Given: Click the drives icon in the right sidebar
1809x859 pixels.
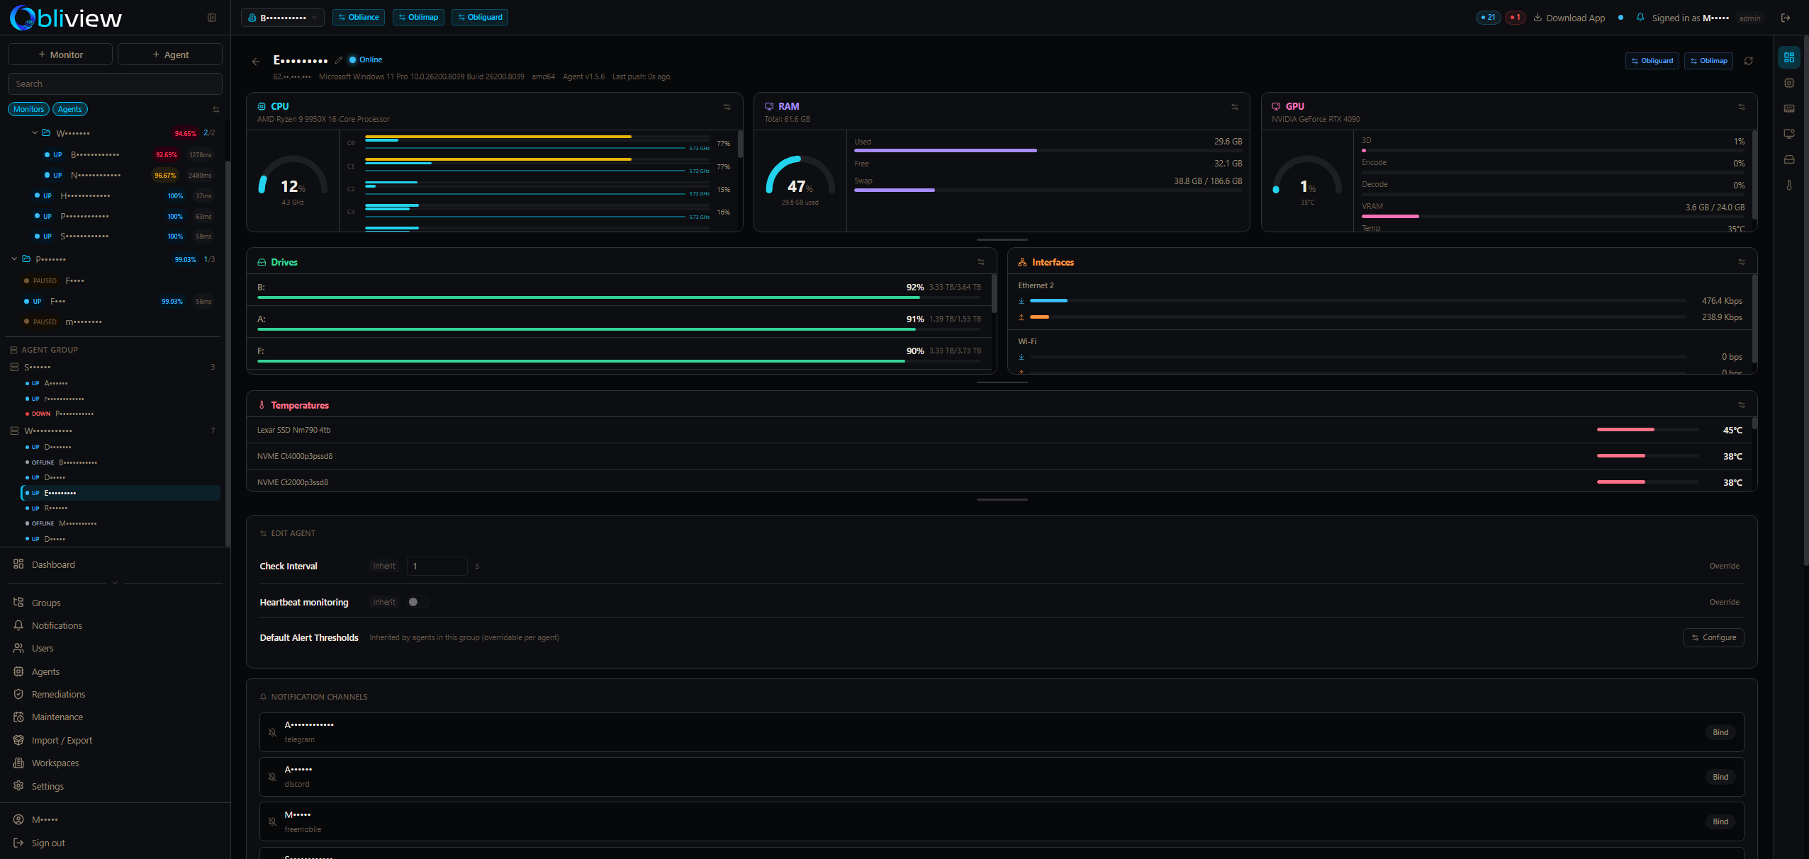Looking at the screenshot, I should [x=1790, y=159].
